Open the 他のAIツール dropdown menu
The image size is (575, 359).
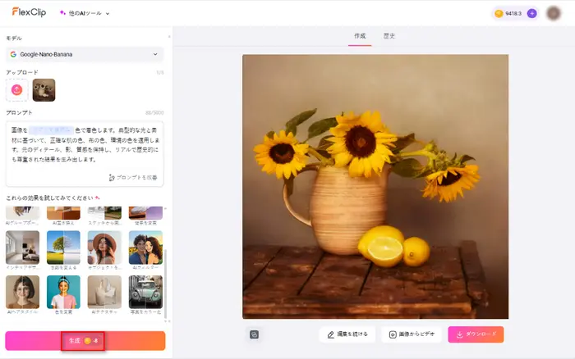pyautogui.click(x=85, y=13)
